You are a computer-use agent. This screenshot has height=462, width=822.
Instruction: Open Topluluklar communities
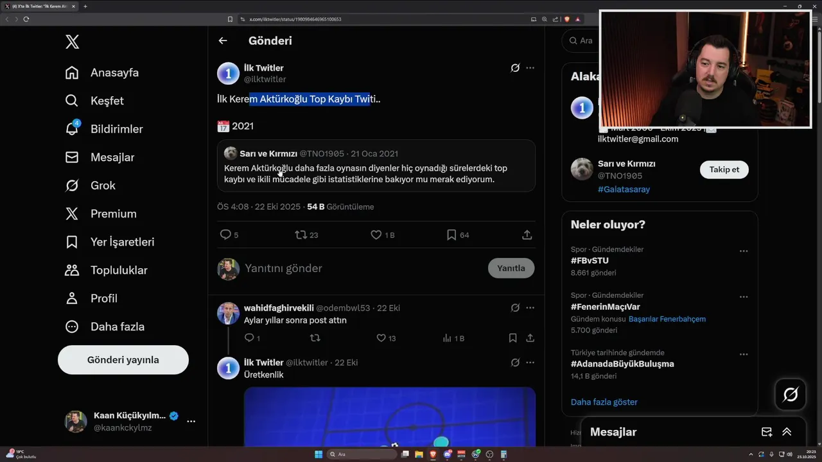pos(106,270)
